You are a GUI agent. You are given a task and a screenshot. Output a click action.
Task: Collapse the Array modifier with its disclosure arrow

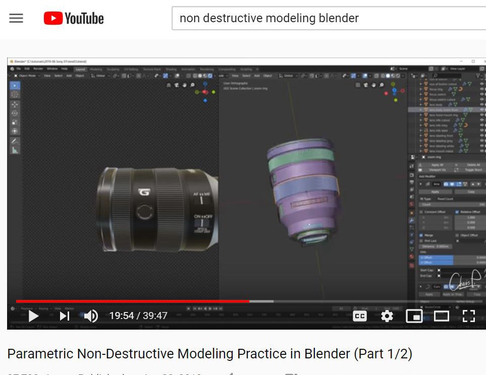[420, 183]
